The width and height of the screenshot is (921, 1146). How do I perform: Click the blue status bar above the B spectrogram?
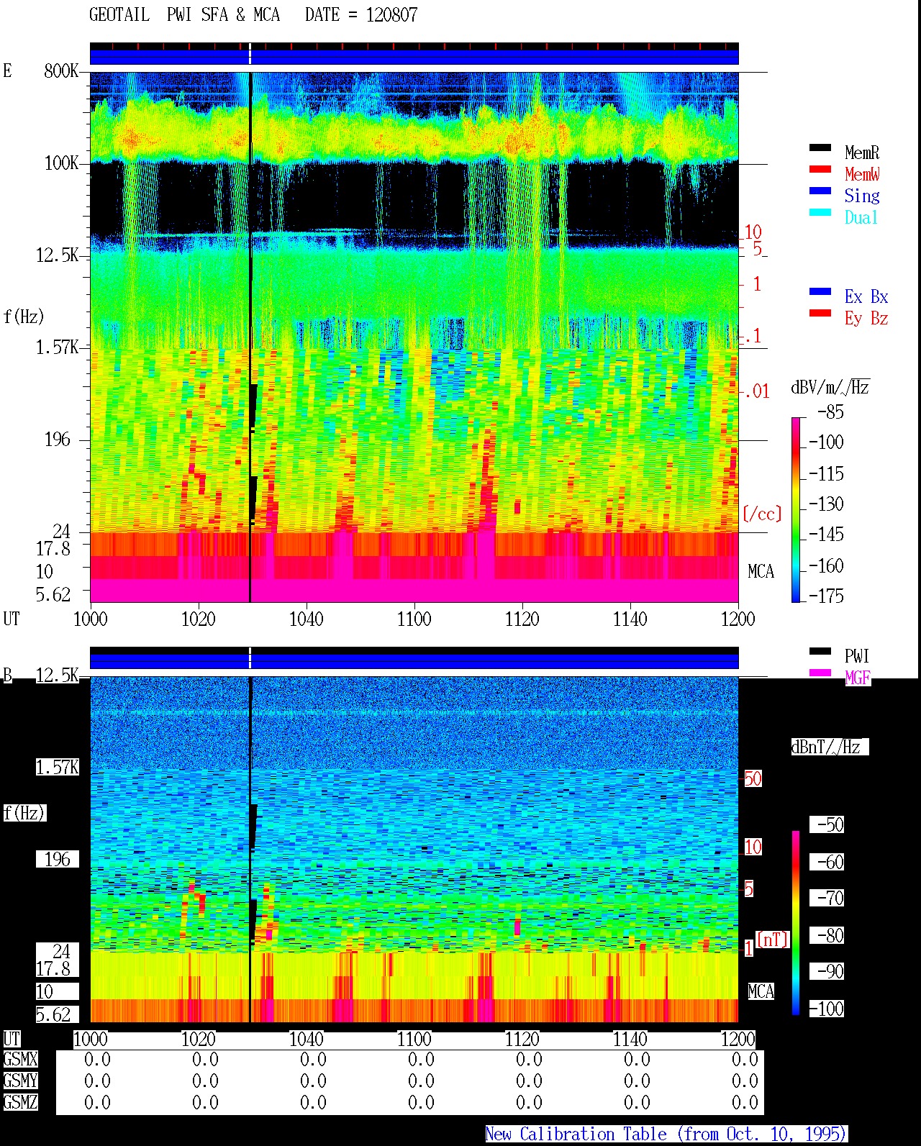coord(414,658)
